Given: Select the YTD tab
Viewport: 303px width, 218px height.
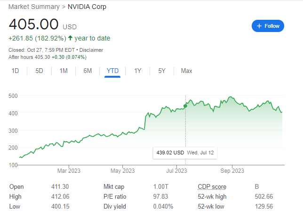Looking at the screenshot, I should point(112,71).
